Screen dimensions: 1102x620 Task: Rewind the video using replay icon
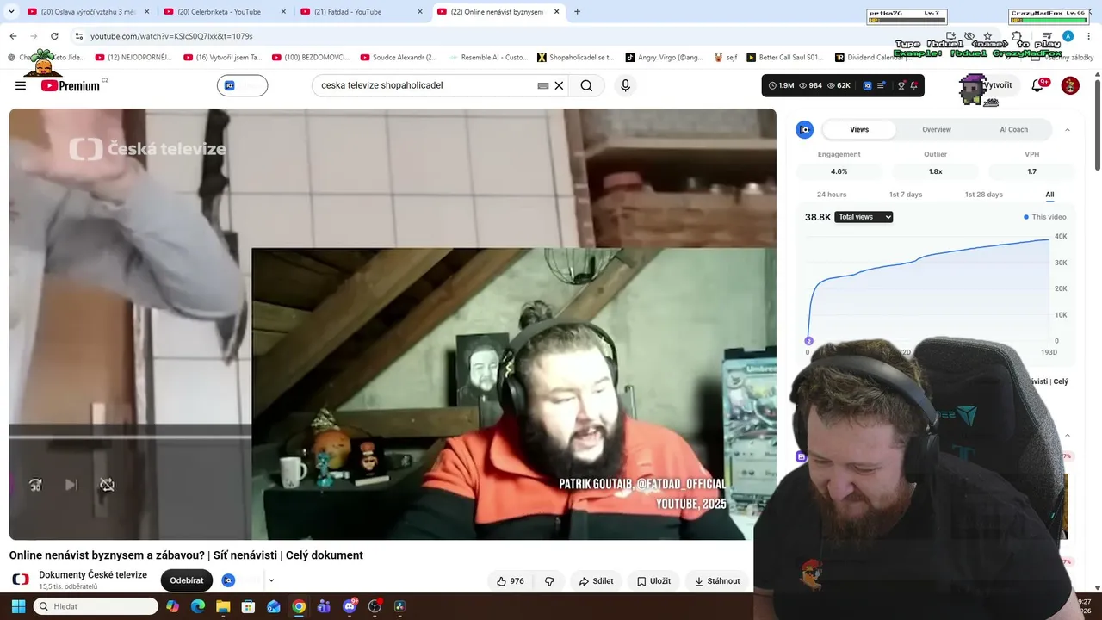click(x=35, y=485)
